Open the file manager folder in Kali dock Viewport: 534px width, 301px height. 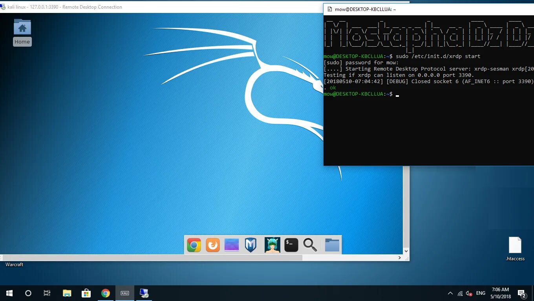pos(332,245)
